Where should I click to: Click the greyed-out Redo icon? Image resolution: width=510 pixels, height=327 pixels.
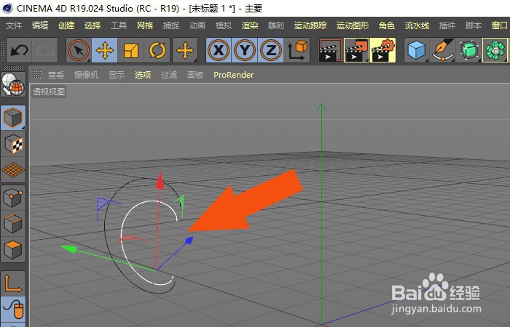click(x=44, y=50)
